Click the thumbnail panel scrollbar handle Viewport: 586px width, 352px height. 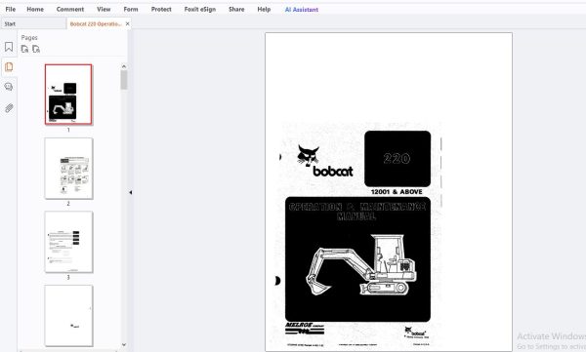tap(124, 80)
